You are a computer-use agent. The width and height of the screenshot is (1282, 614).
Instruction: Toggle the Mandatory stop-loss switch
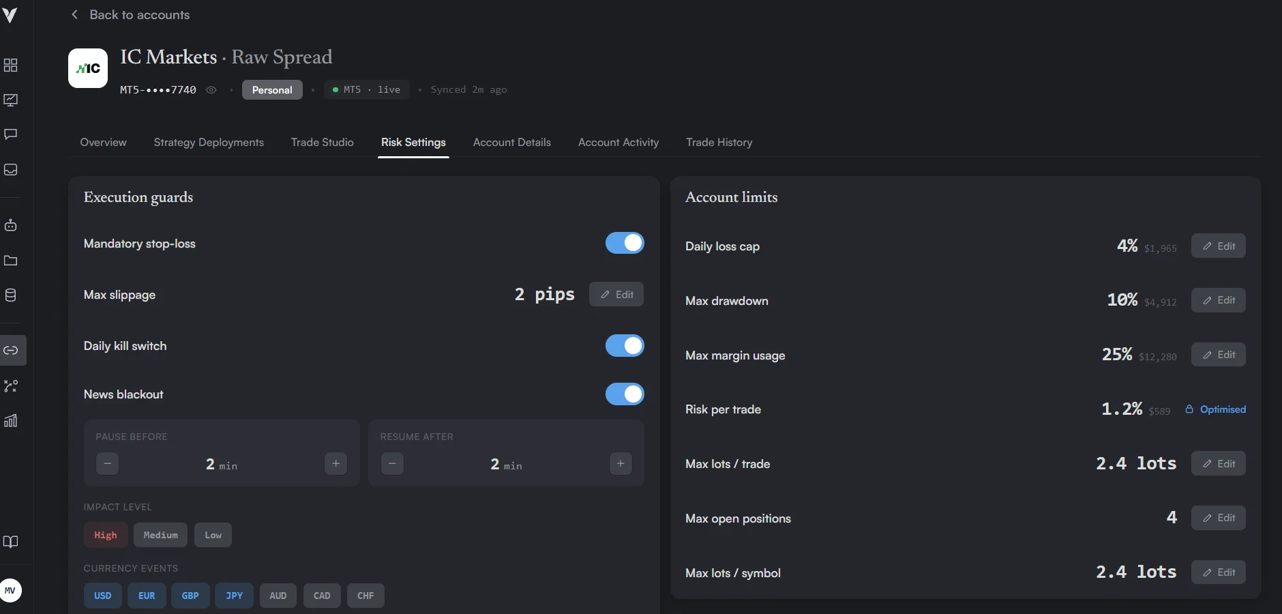click(x=625, y=243)
